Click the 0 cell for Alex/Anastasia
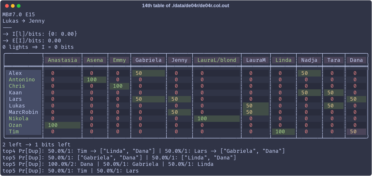This screenshot has width=372, height=176. (x=63, y=73)
